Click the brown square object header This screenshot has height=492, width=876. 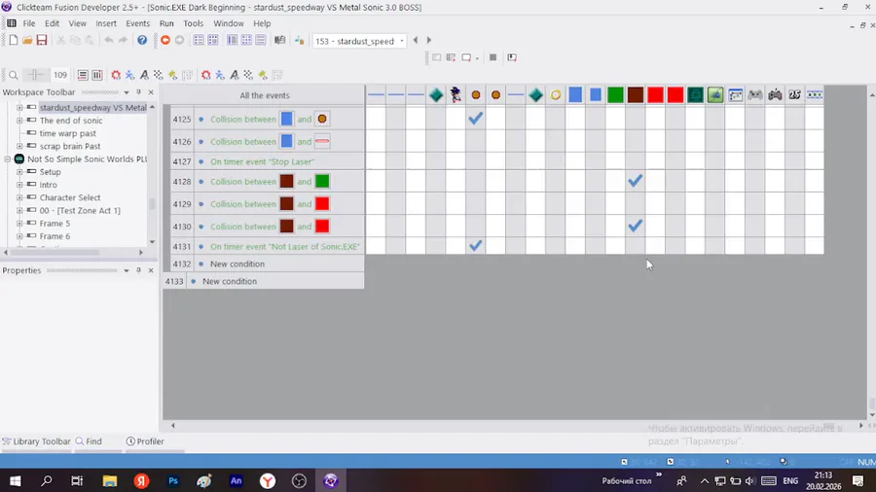pyautogui.click(x=636, y=95)
